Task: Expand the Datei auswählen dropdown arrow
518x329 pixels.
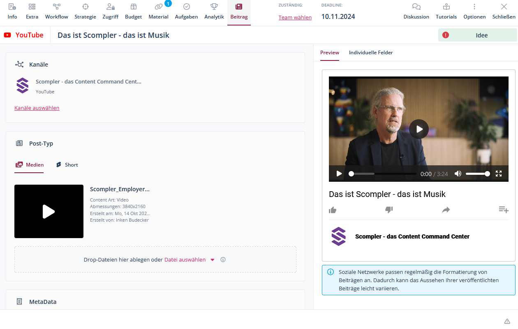Action: (x=213, y=260)
